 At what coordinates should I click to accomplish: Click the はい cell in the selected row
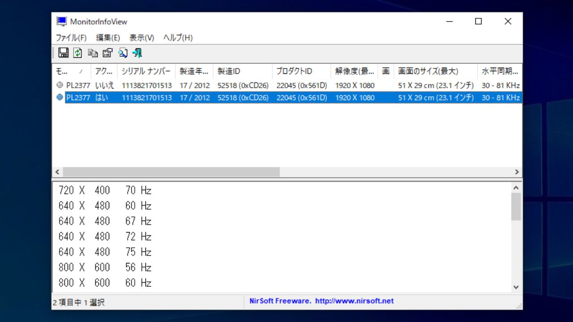click(102, 97)
